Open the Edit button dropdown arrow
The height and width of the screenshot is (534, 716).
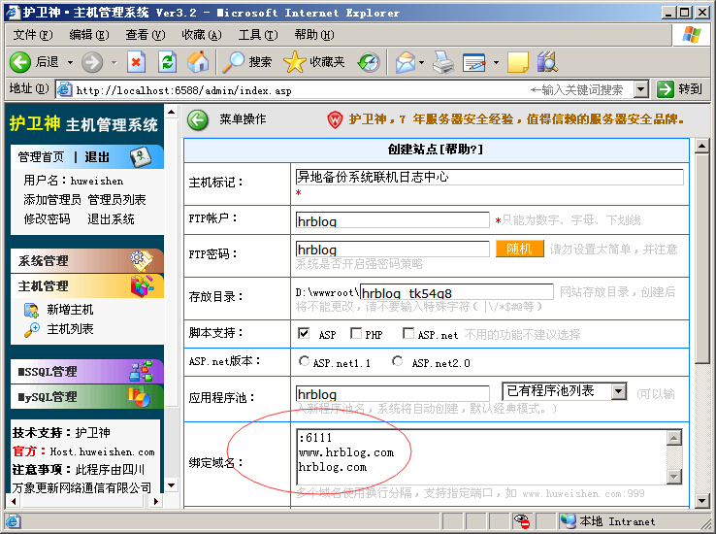pos(496,62)
